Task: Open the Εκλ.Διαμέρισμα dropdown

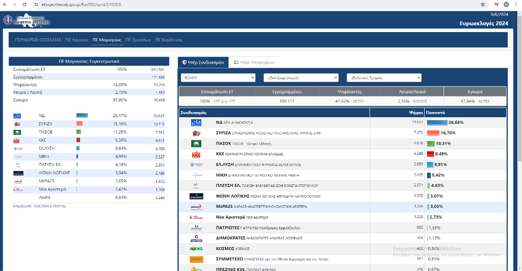Action: click(301, 78)
